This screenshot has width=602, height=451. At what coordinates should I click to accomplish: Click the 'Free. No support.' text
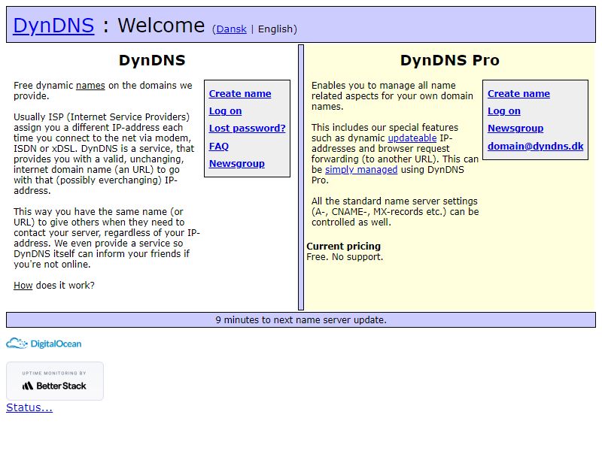tap(345, 257)
